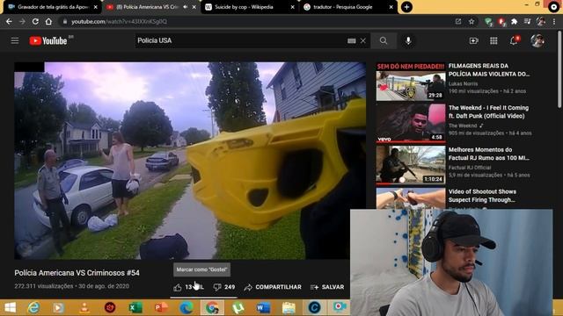The image size is (563, 316).
Task: Switch to the tradutor Pesquisa Google tab
Action: pos(343,7)
